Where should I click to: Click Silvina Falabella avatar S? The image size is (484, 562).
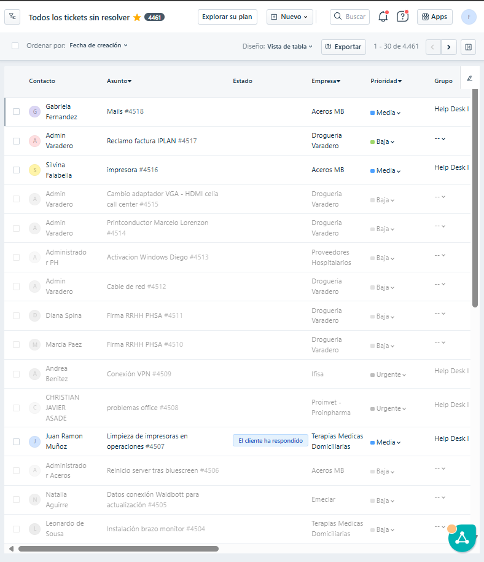coord(35,170)
